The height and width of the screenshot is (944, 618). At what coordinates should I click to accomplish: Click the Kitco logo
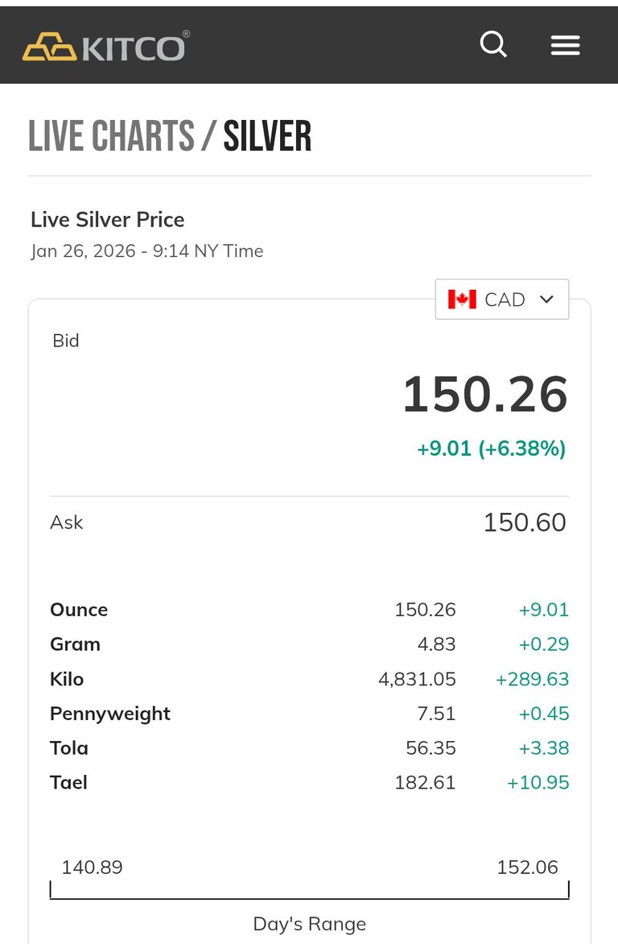click(x=105, y=47)
